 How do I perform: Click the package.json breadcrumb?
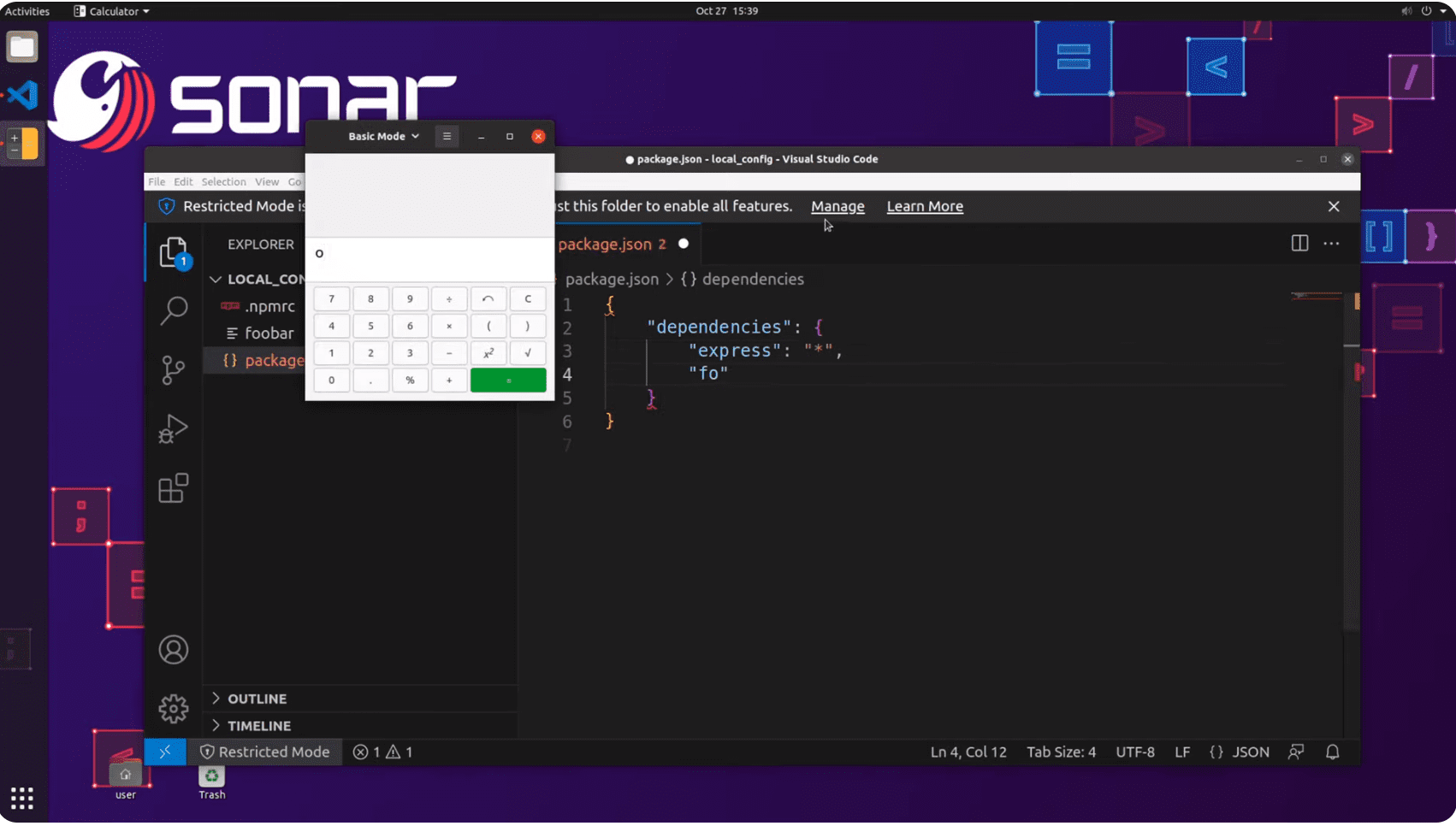tap(612, 279)
